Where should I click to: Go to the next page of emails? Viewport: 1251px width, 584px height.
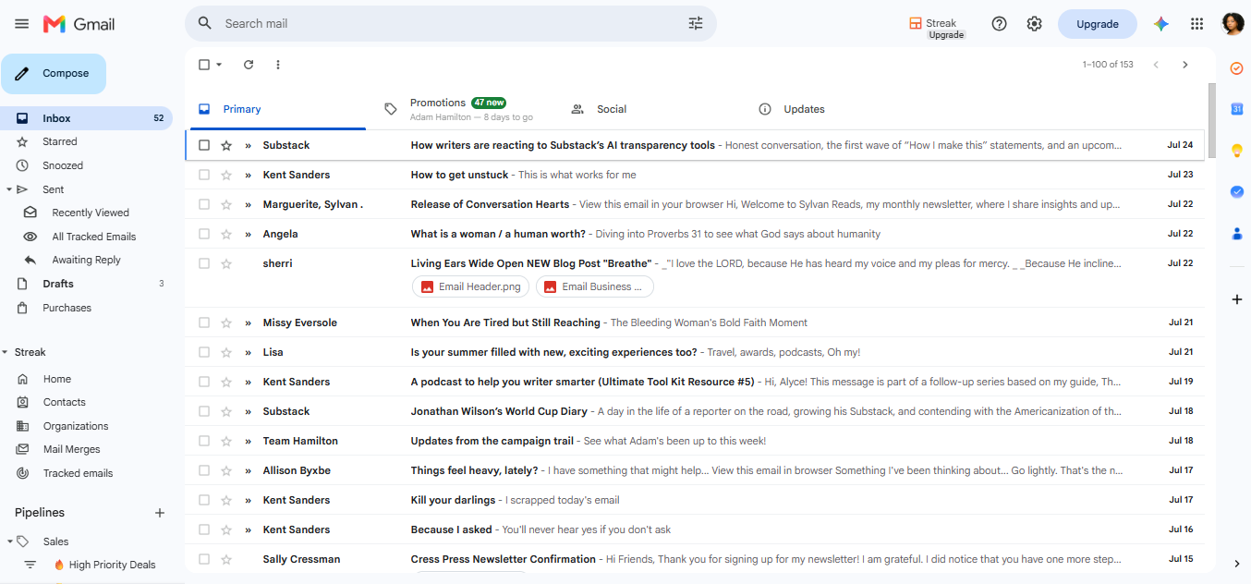1185,65
